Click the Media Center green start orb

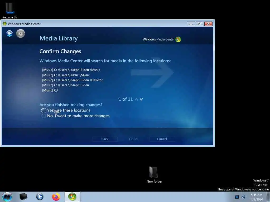(x=21, y=33)
